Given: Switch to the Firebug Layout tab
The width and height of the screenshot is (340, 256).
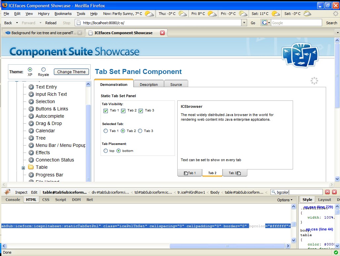Looking at the screenshot, I should [x=324, y=200].
